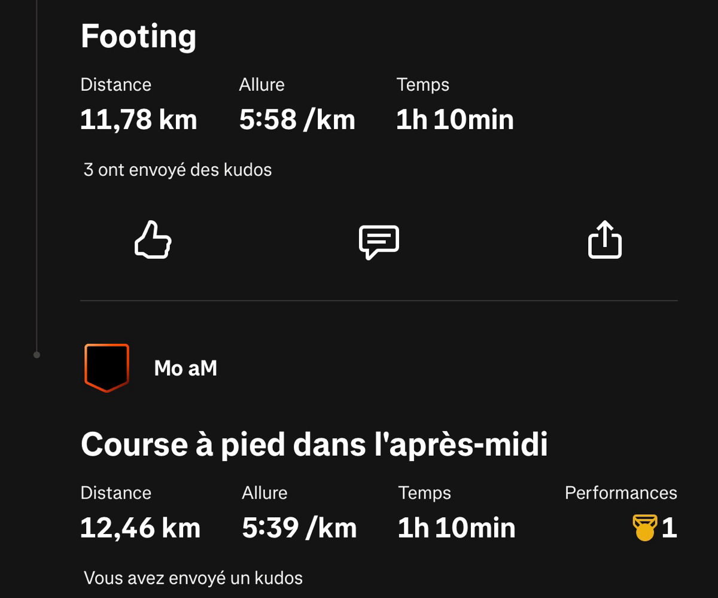The width and height of the screenshot is (718, 598).
Task: Open "Course à pied dans l'après-midi" activity
Action: [x=314, y=444]
